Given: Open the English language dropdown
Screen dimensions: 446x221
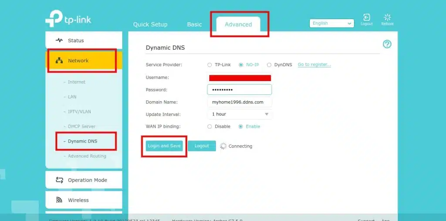Looking at the screenshot, I should [x=332, y=24].
